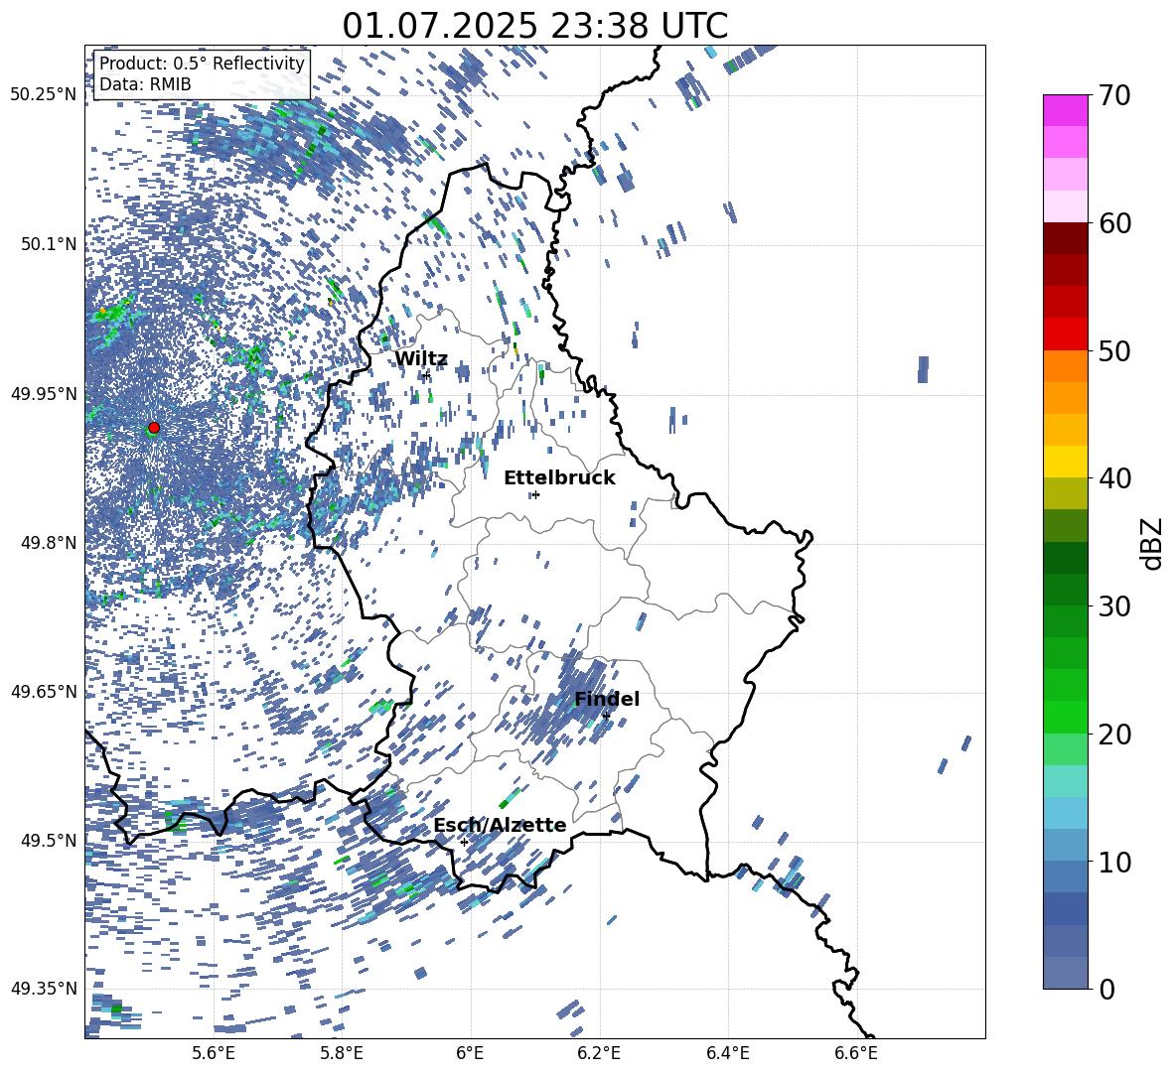This screenshot has width=1176, height=1073.
Task: Click the colorbar tick label 30
Action: (x=1113, y=606)
